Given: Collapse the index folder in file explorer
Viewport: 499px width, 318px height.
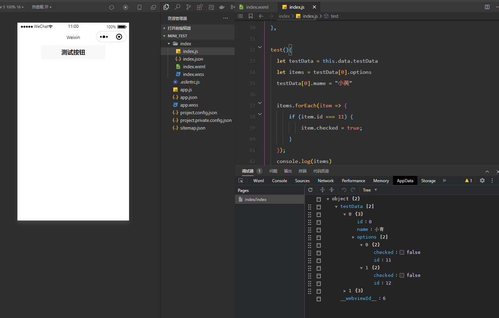Looking at the screenshot, I should click(169, 44).
